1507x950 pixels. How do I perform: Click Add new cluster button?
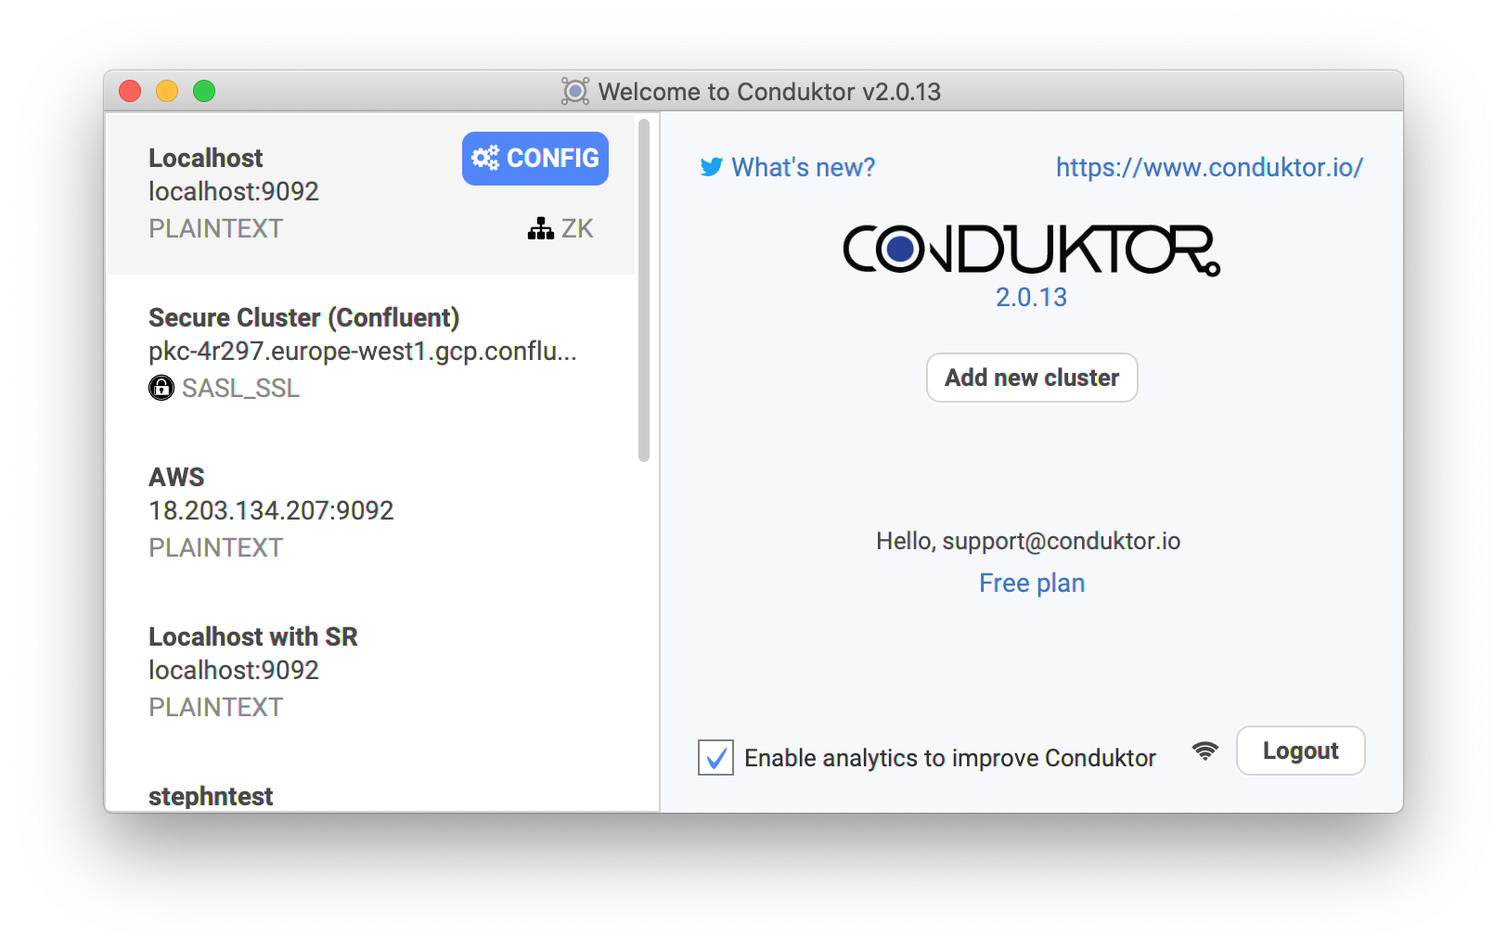1032,378
